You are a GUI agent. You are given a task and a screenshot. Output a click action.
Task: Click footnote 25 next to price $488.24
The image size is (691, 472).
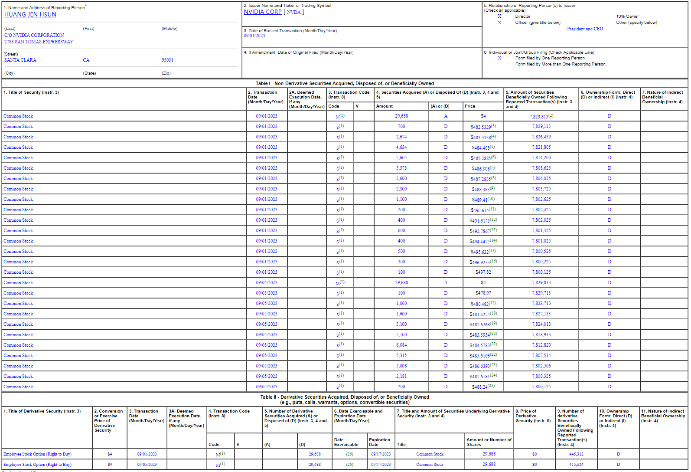point(491,386)
